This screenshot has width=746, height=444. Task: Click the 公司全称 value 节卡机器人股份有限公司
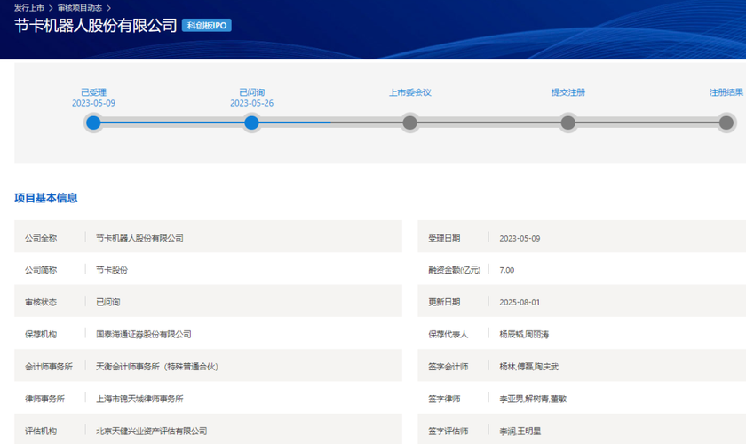click(x=139, y=238)
